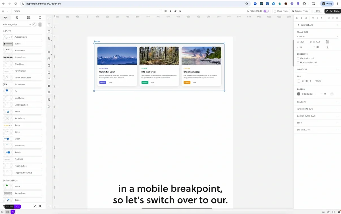Select the Autocomplete component
The image size is (341, 214).
[22, 37]
